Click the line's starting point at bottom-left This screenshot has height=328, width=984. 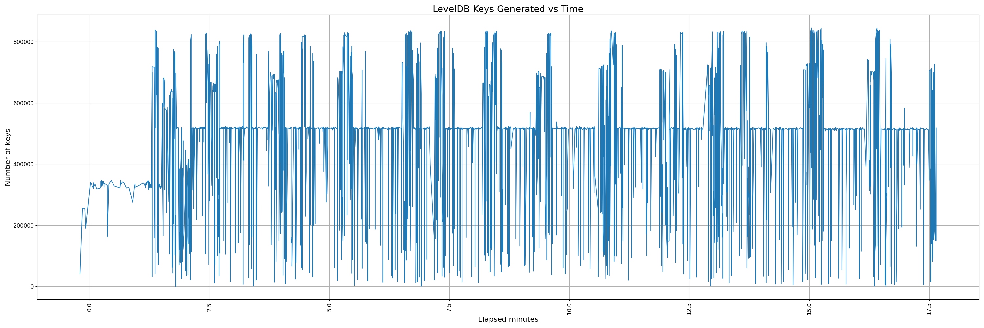[80, 274]
